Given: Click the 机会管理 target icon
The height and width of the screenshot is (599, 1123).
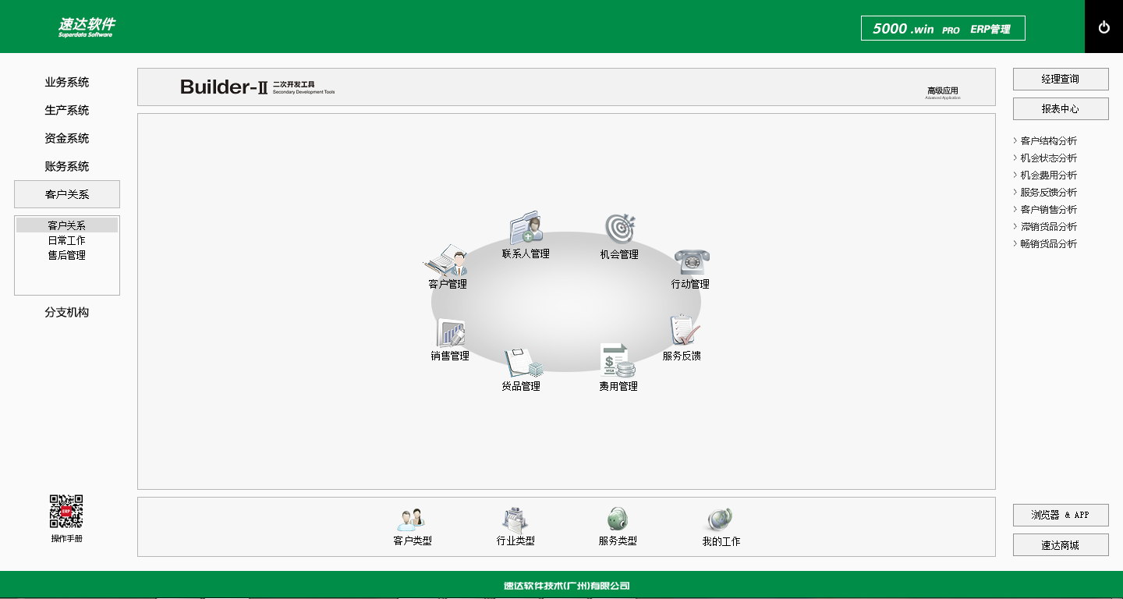Looking at the screenshot, I should pyautogui.click(x=619, y=228).
